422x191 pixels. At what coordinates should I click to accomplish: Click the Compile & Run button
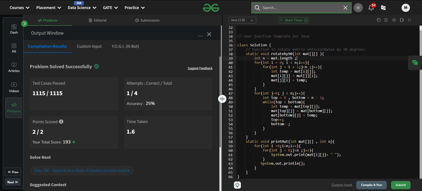tap(371, 185)
